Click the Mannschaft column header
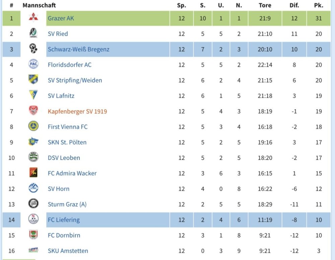 39,5
